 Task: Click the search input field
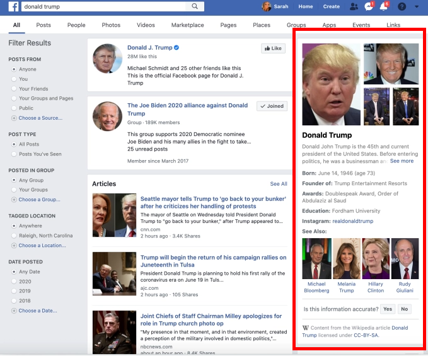coord(104,6)
